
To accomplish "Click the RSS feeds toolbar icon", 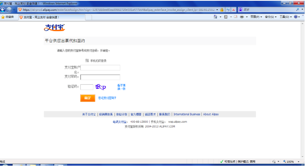I will pyautogui.click(x=226, y=17).
